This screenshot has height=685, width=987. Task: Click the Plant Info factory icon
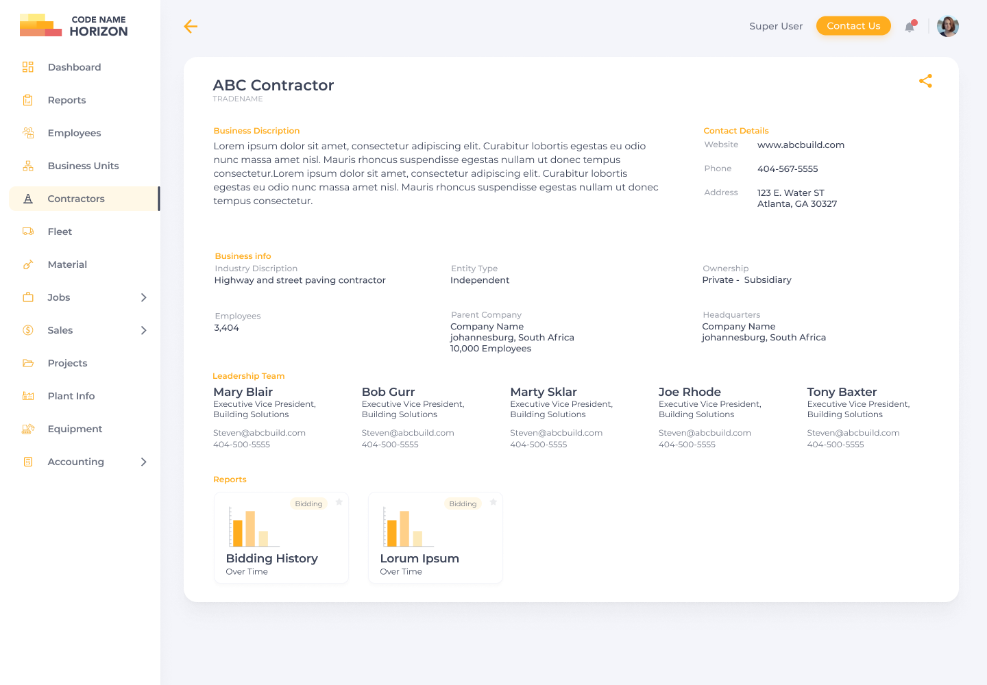pos(28,396)
